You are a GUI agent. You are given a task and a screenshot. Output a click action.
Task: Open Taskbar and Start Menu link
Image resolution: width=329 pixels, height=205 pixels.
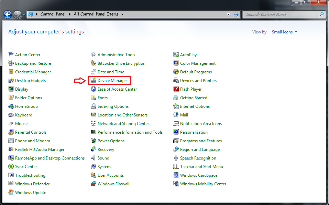[201, 167]
